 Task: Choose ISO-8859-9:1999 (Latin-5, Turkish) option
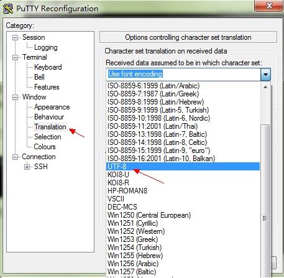[x=183, y=110]
